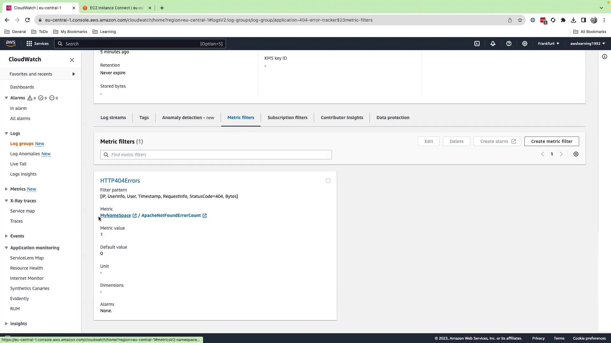Collapse the Alarms sidebar section

6,98
